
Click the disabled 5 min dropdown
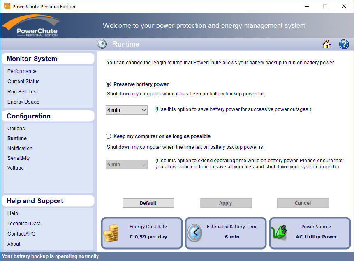coord(127,164)
